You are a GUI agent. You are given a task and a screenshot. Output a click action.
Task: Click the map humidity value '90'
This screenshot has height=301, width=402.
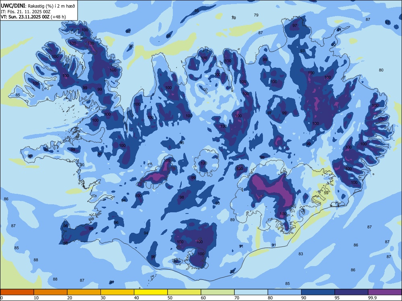(x=82, y=165)
